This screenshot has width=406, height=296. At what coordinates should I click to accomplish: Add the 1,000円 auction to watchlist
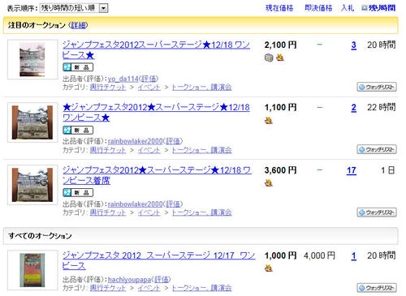click(377, 288)
